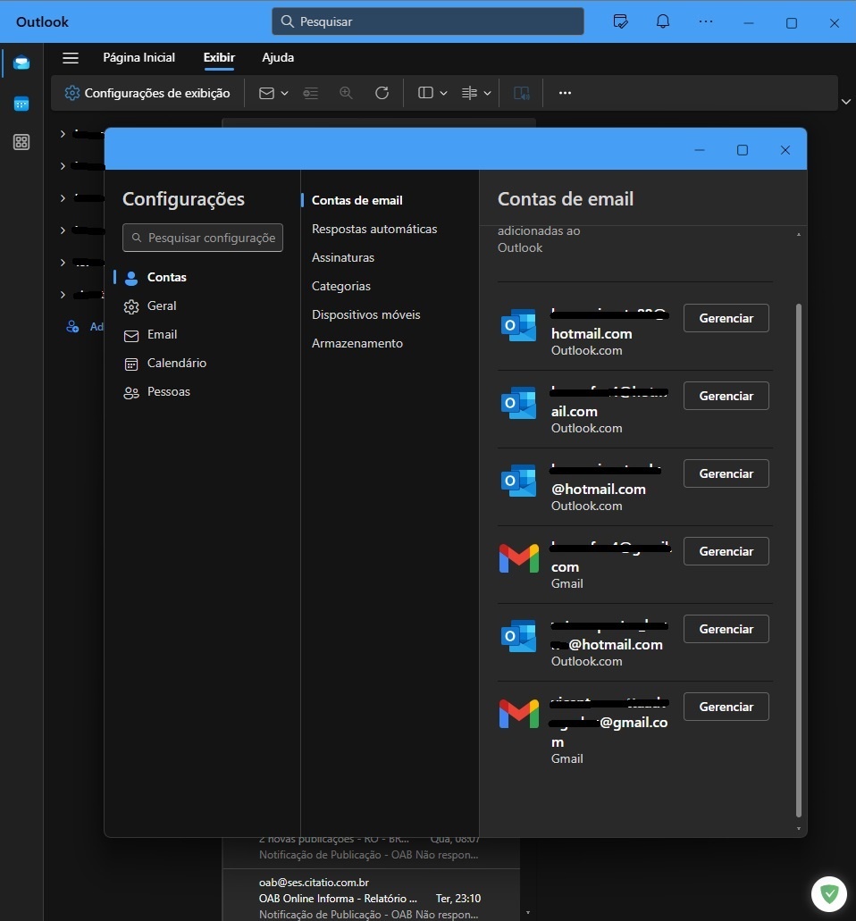Click the immersive reader icon in the ribbon
The image size is (856, 921).
point(521,93)
